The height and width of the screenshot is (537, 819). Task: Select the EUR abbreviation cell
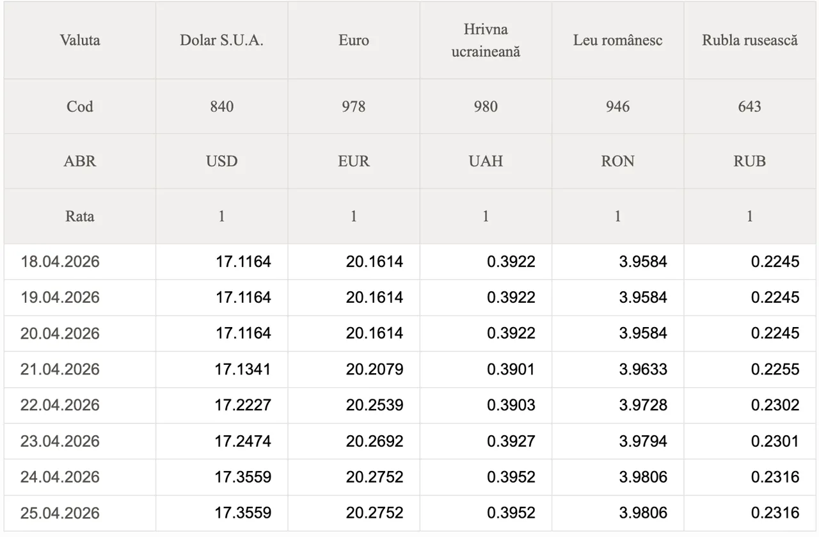pyautogui.click(x=353, y=161)
